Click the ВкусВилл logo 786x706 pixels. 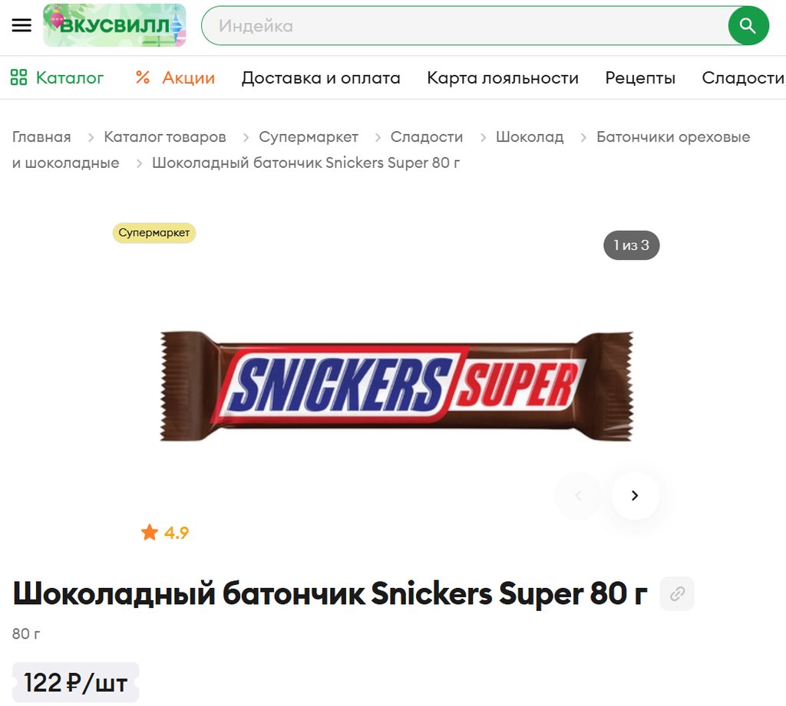coord(114,25)
